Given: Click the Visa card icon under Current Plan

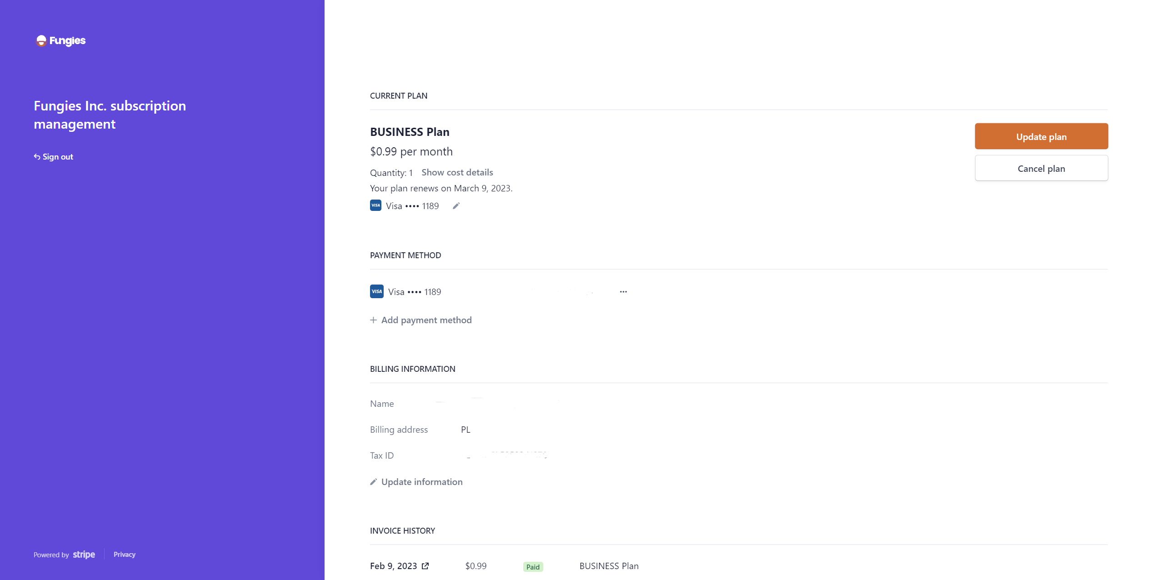Looking at the screenshot, I should point(375,205).
